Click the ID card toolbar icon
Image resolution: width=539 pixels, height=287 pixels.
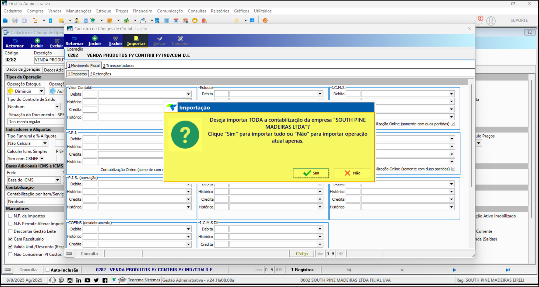click(24, 20)
